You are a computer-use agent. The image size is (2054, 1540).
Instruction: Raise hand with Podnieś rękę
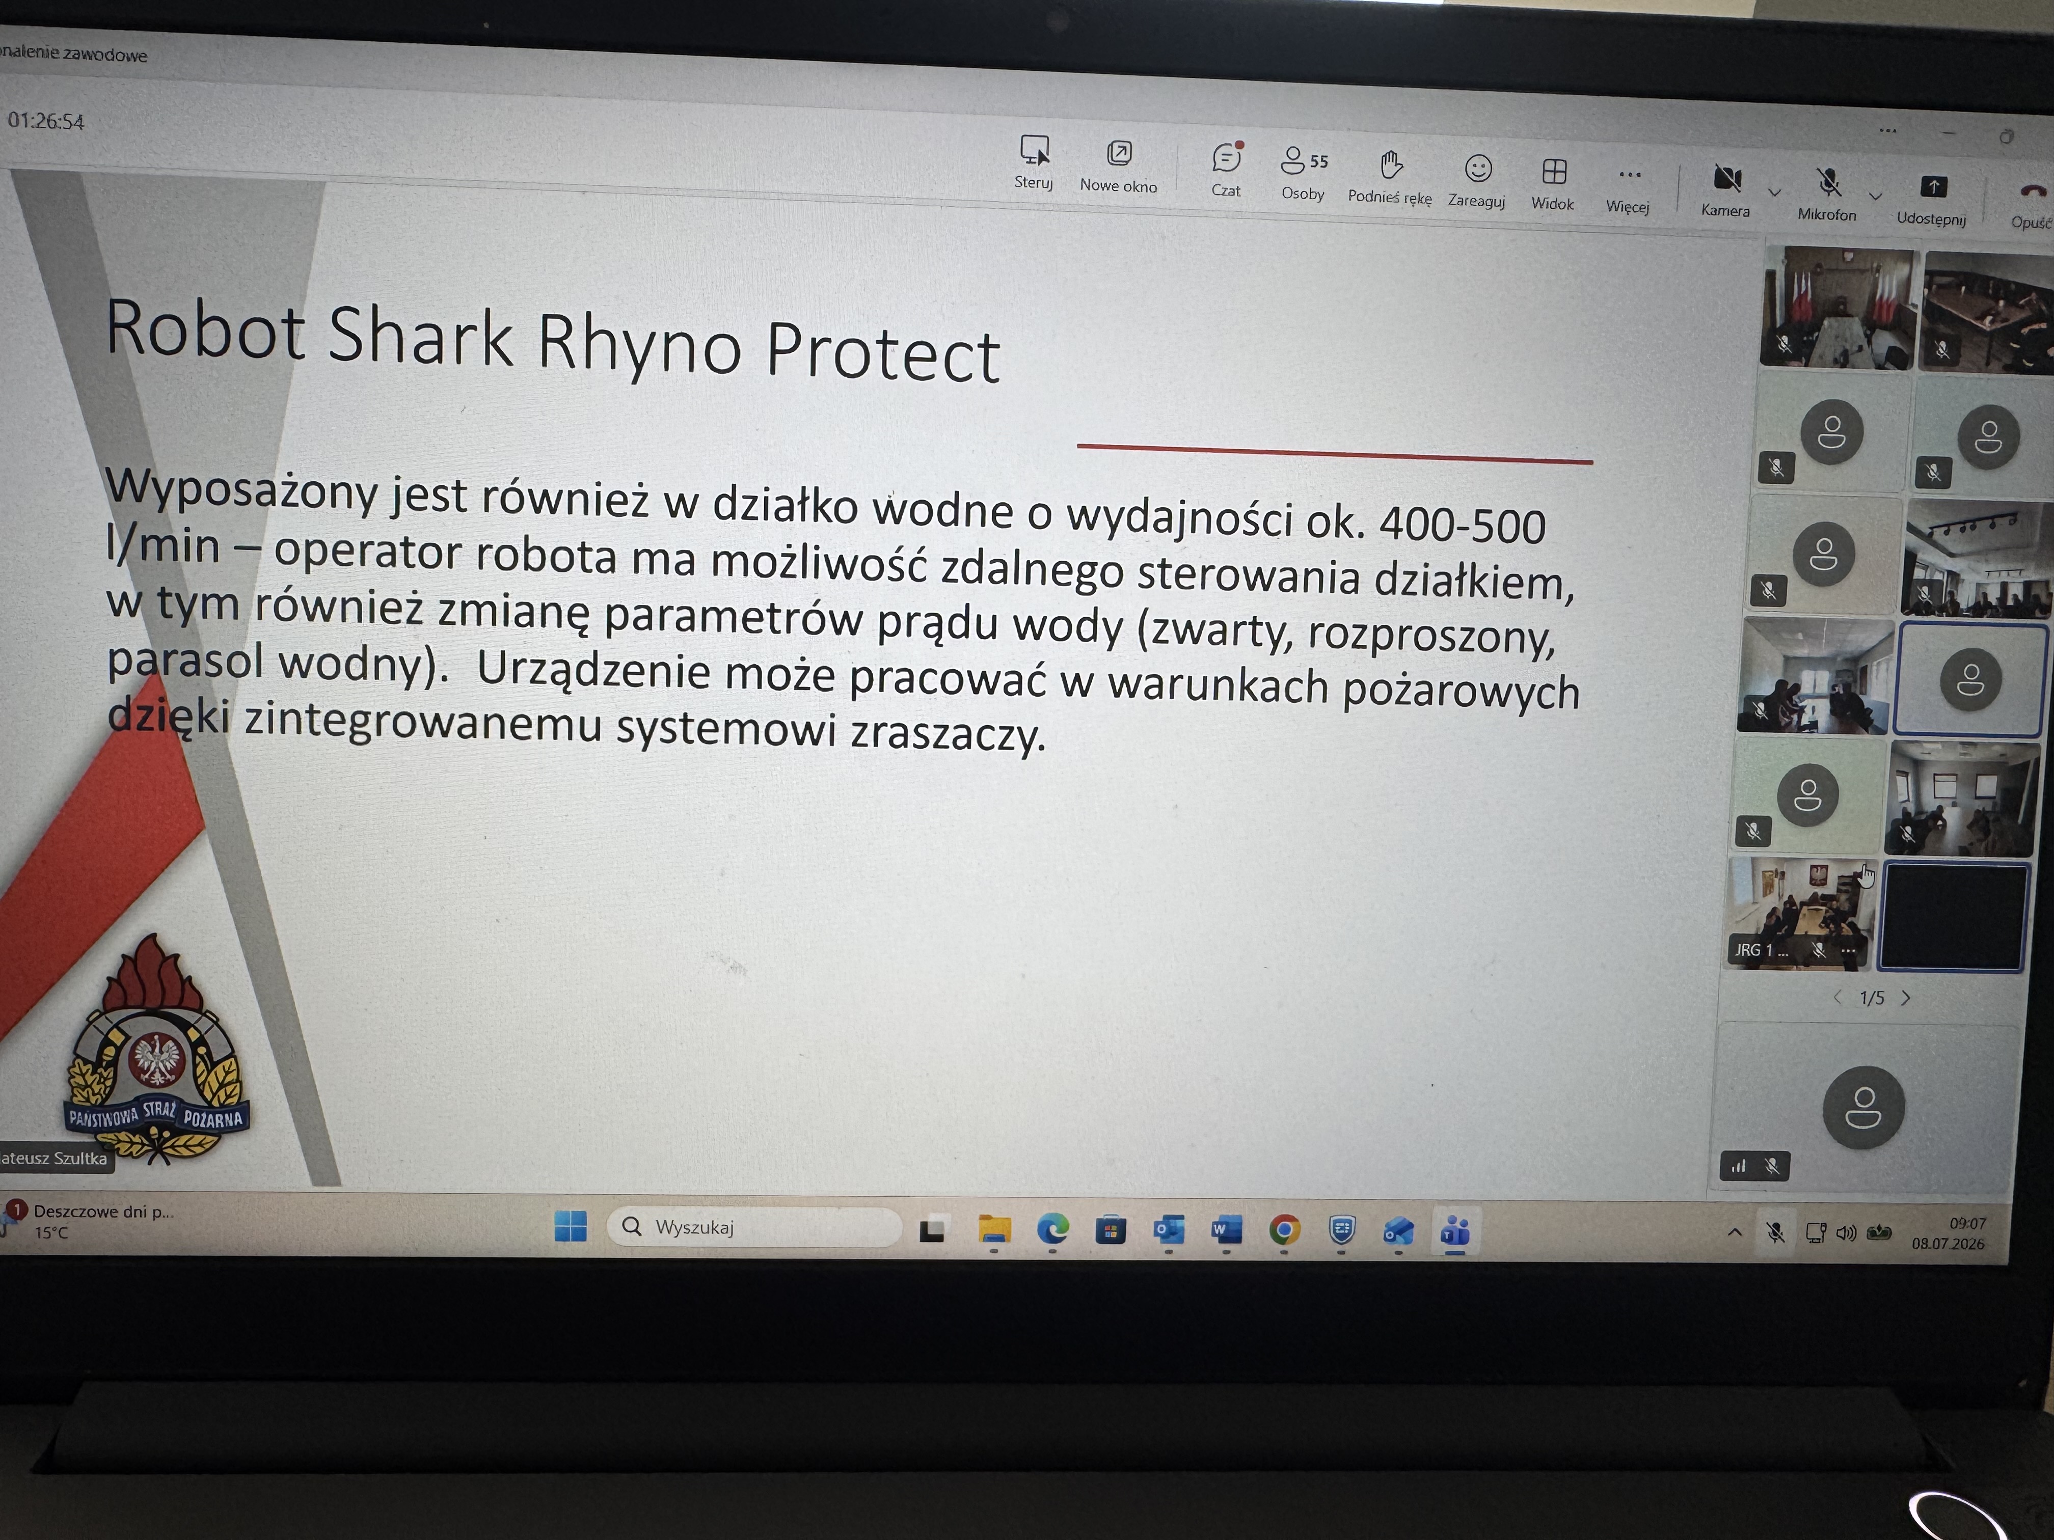(1390, 177)
